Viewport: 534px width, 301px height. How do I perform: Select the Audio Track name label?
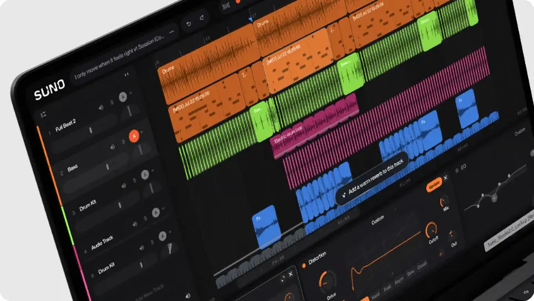[x=102, y=242]
